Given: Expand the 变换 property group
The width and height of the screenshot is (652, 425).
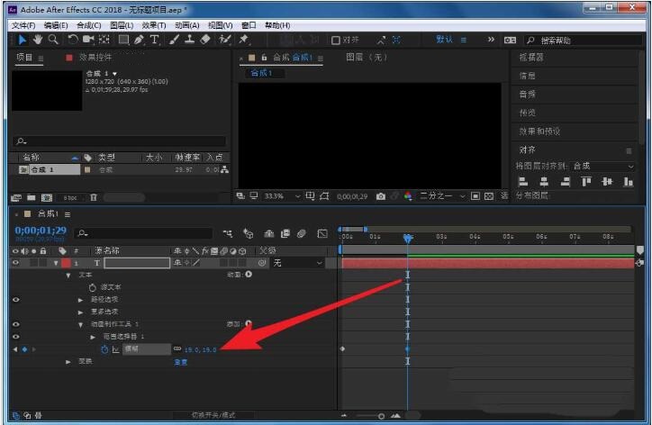Looking at the screenshot, I should click(68, 362).
